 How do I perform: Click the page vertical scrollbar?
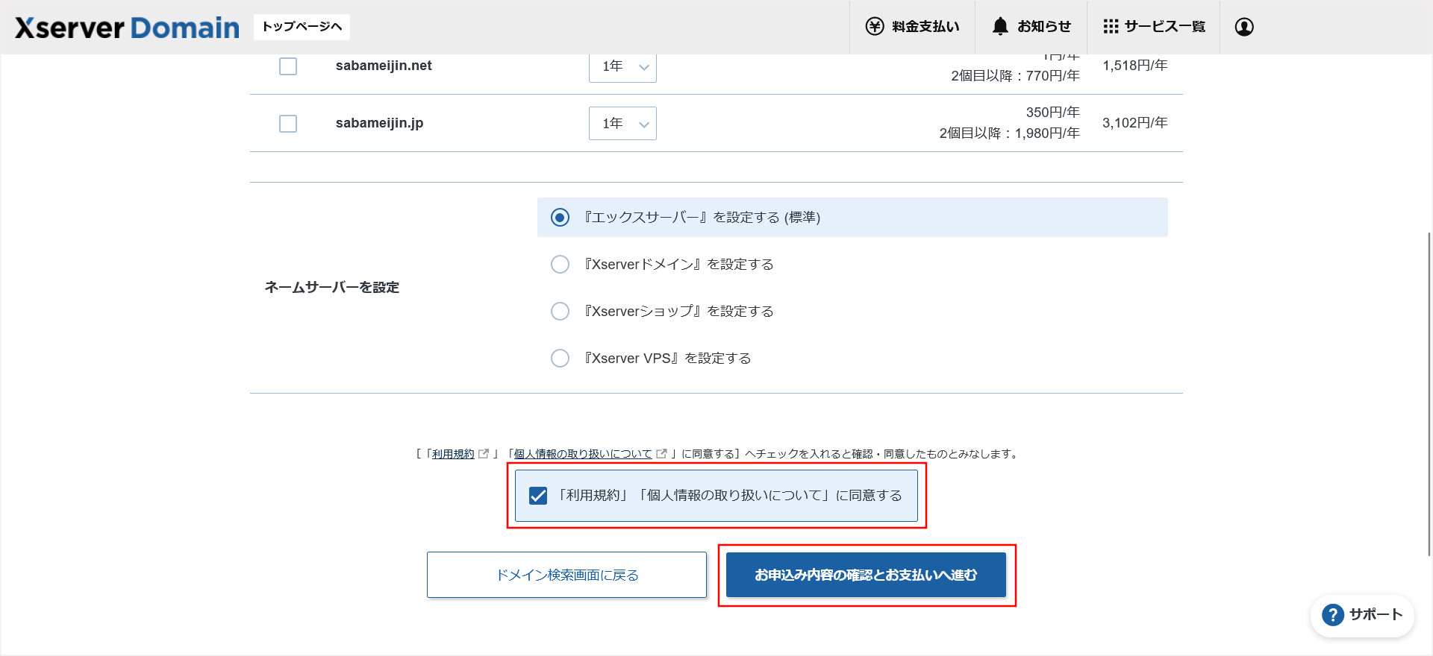click(x=1429, y=394)
